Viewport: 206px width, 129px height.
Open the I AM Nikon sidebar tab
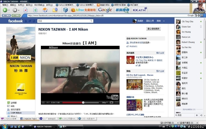pyautogui.click(x=16, y=113)
